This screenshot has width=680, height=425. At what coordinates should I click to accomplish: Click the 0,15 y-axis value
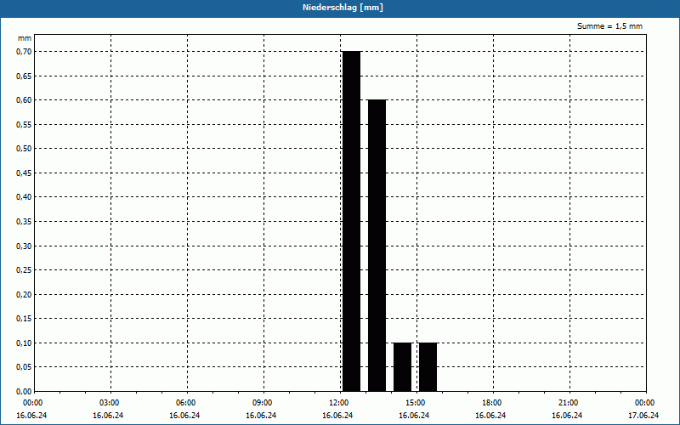[x=24, y=319]
